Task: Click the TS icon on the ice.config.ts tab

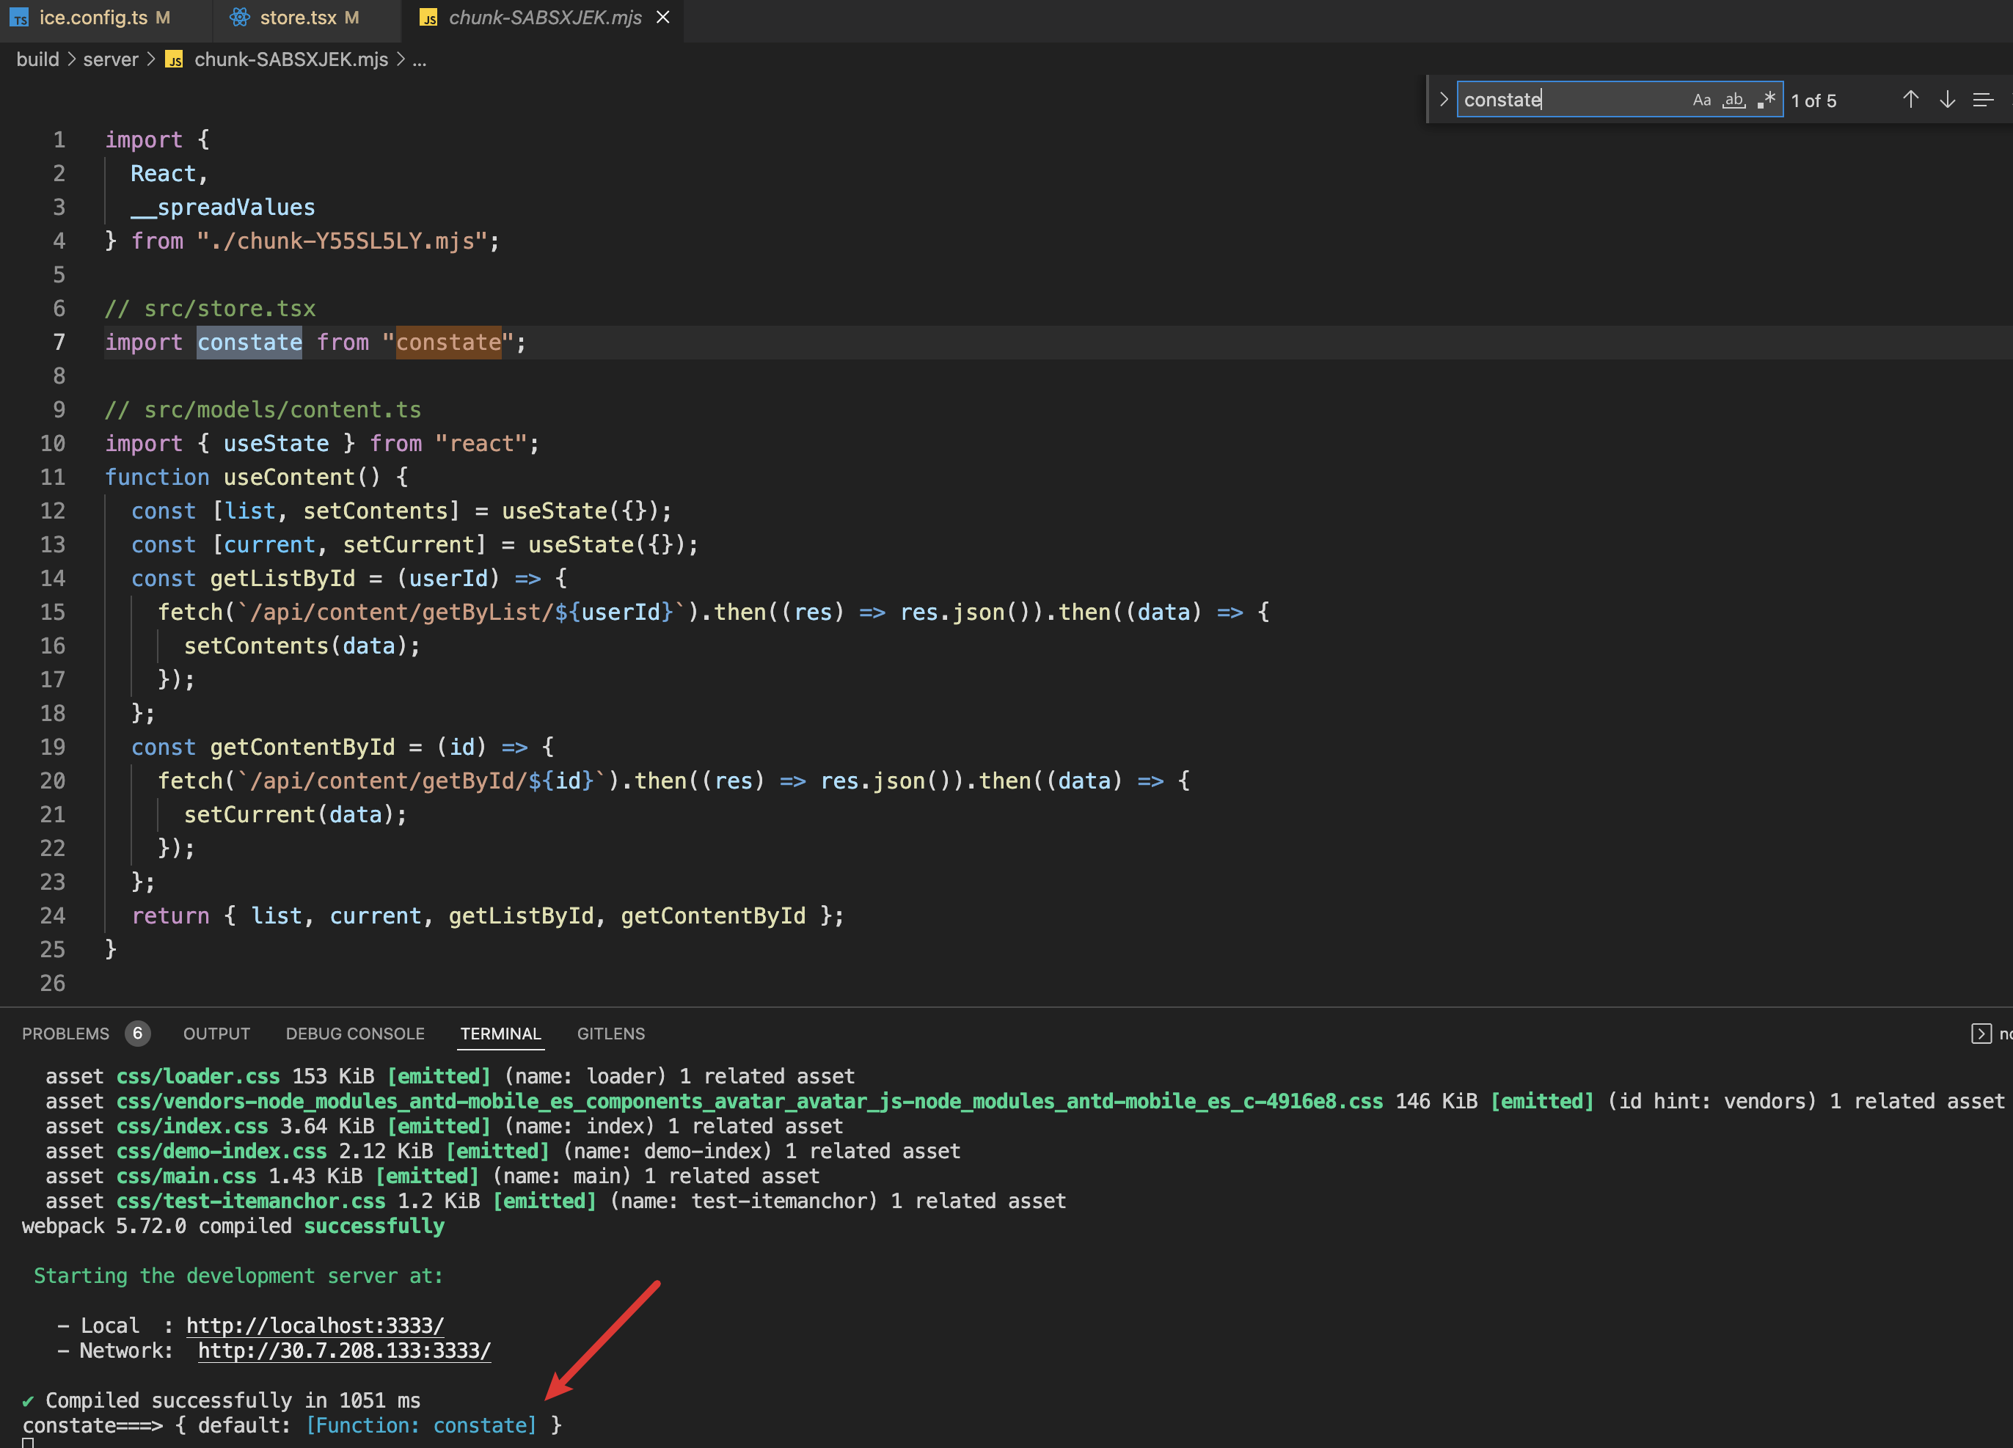Action: (x=20, y=17)
